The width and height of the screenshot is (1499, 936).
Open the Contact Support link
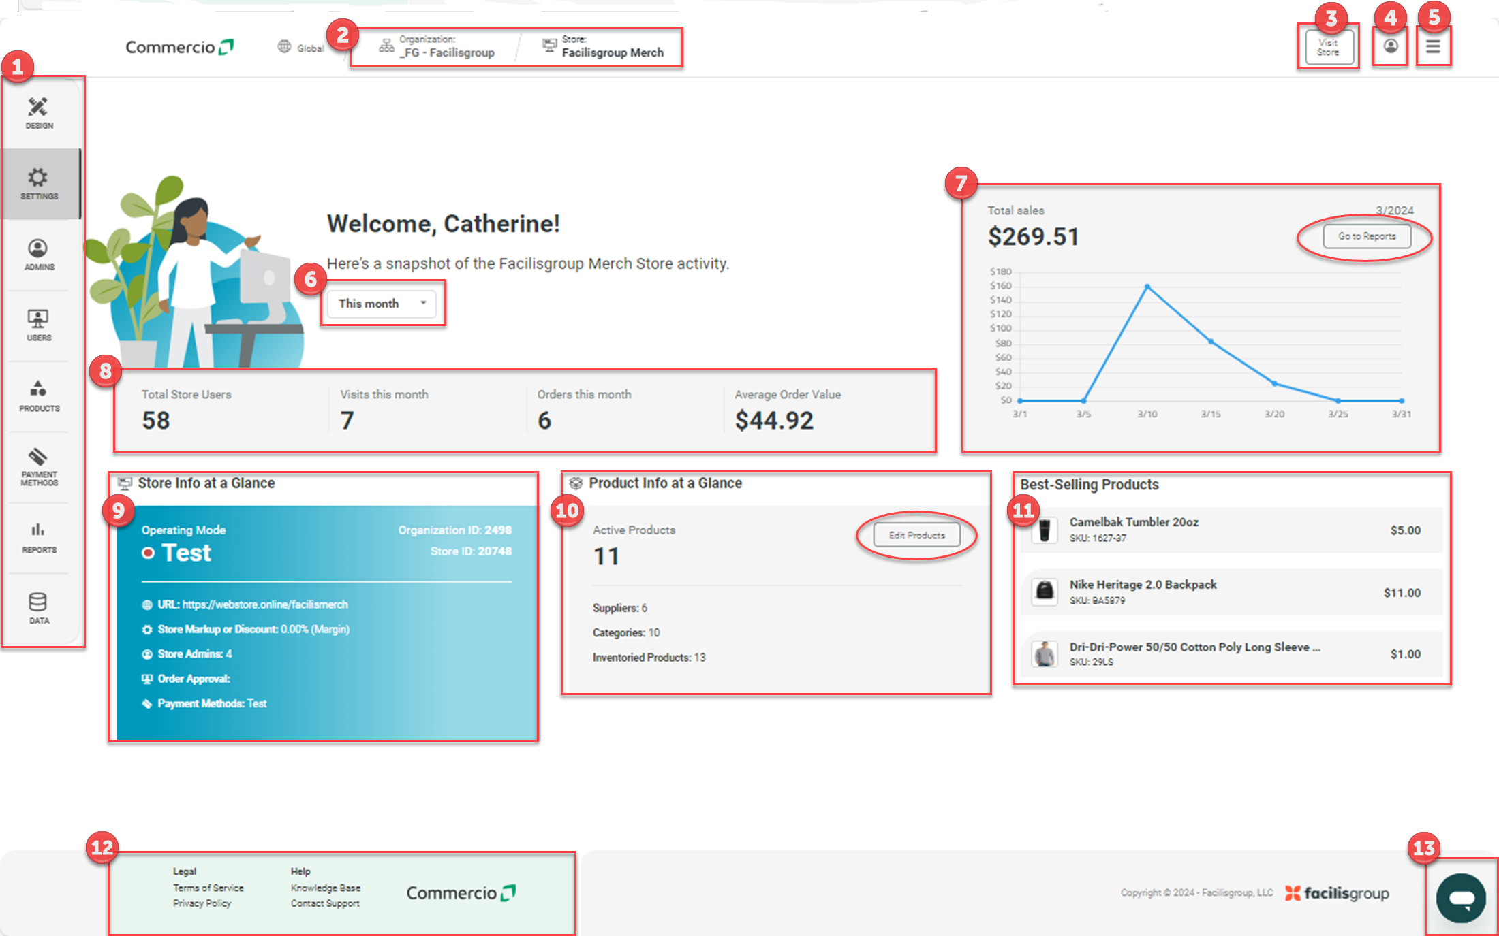[325, 903]
